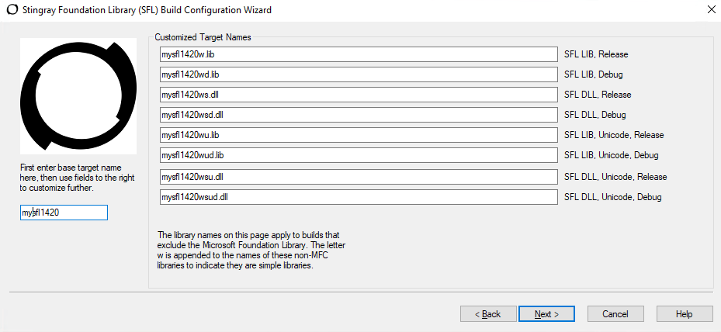Click the "Customized Target Names" group heading

coord(203,36)
